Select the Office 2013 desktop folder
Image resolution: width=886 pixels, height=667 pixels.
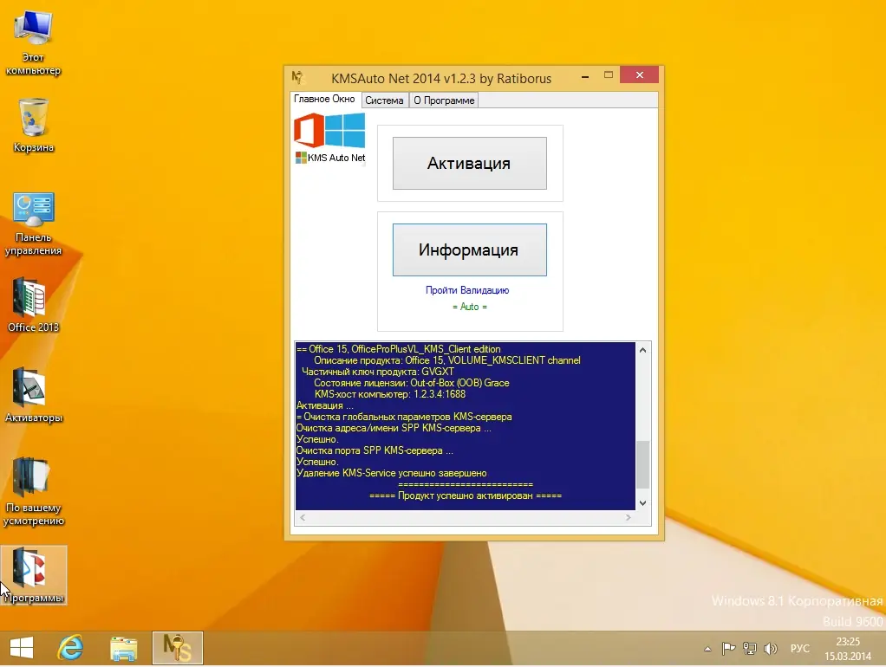[33, 305]
